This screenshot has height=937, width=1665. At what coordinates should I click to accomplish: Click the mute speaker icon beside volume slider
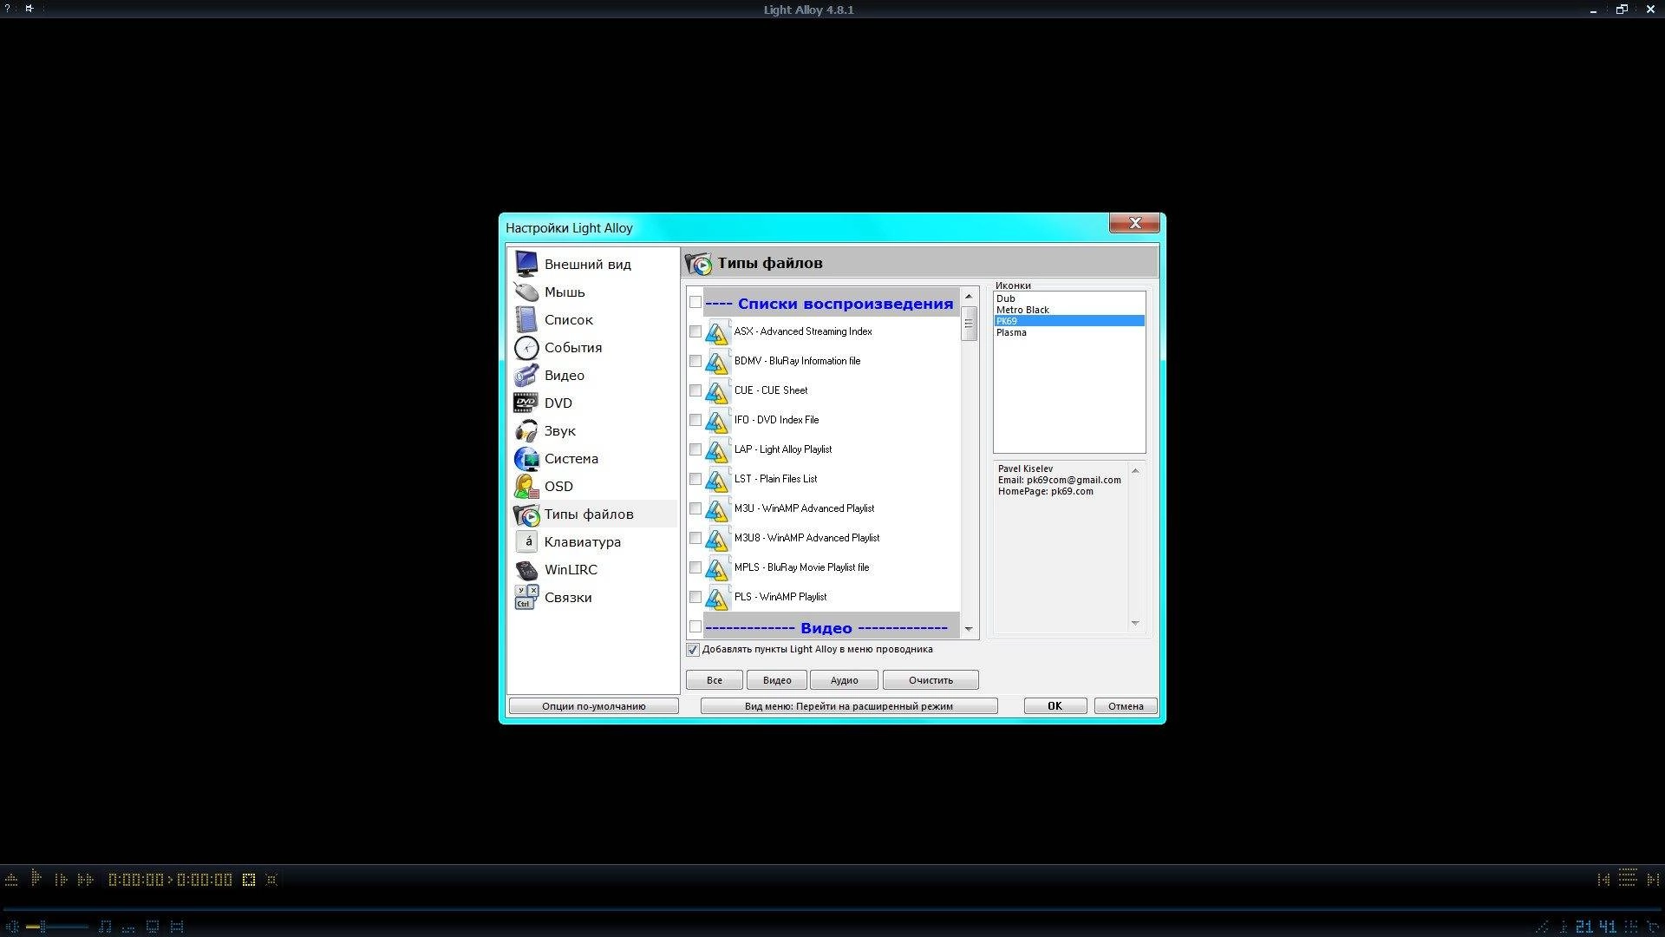12,927
